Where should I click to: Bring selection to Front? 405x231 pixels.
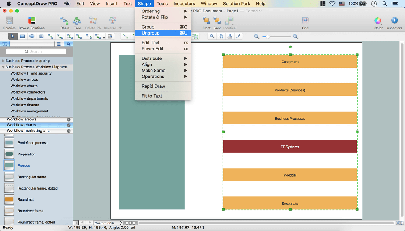tap(207, 23)
